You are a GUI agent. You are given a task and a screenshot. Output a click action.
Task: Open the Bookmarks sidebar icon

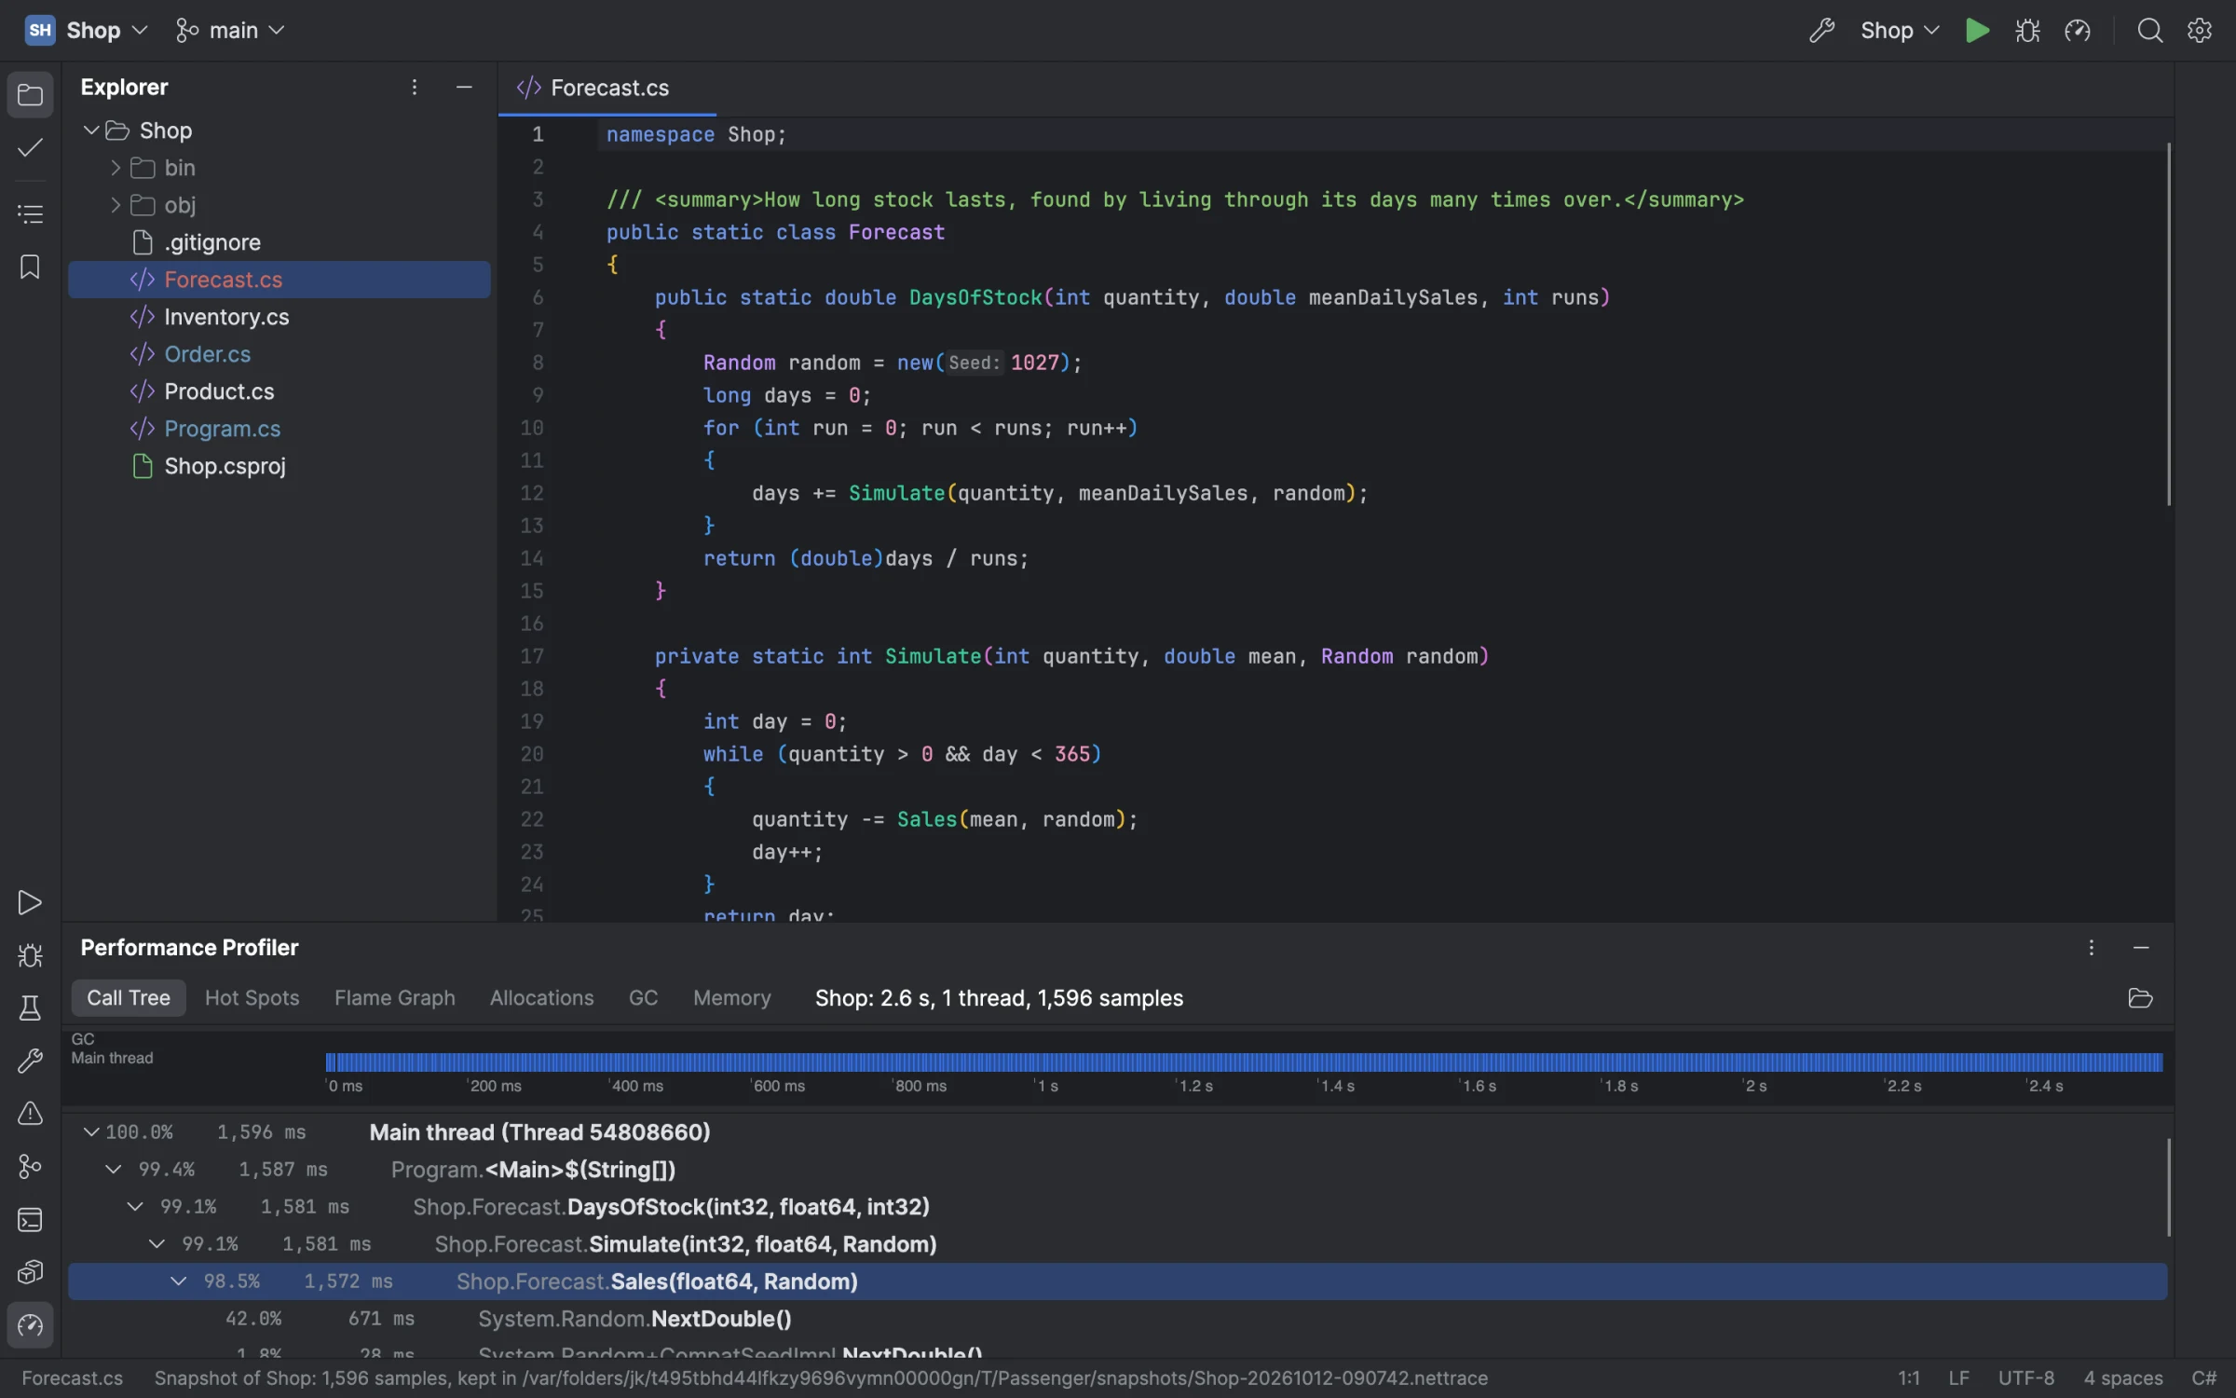[x=30, y=267]
